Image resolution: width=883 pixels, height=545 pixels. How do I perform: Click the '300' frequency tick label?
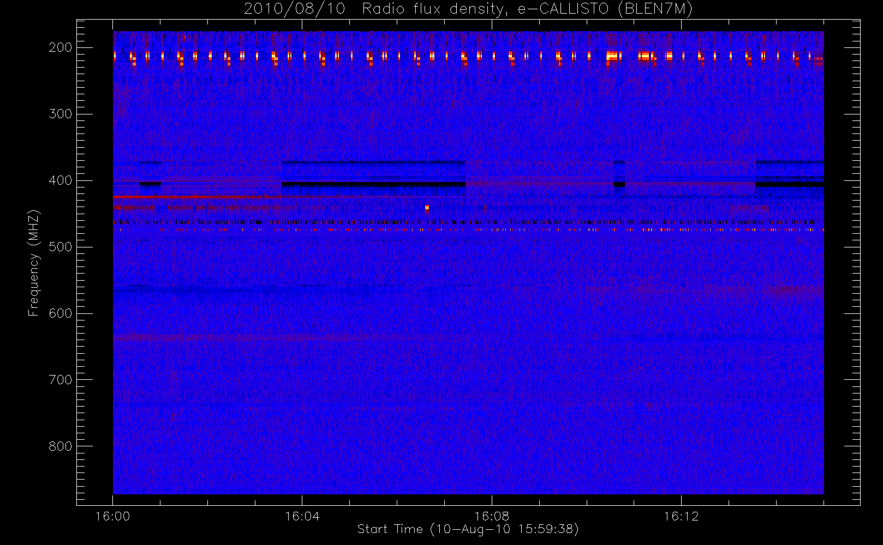click(x=61, y=114)
